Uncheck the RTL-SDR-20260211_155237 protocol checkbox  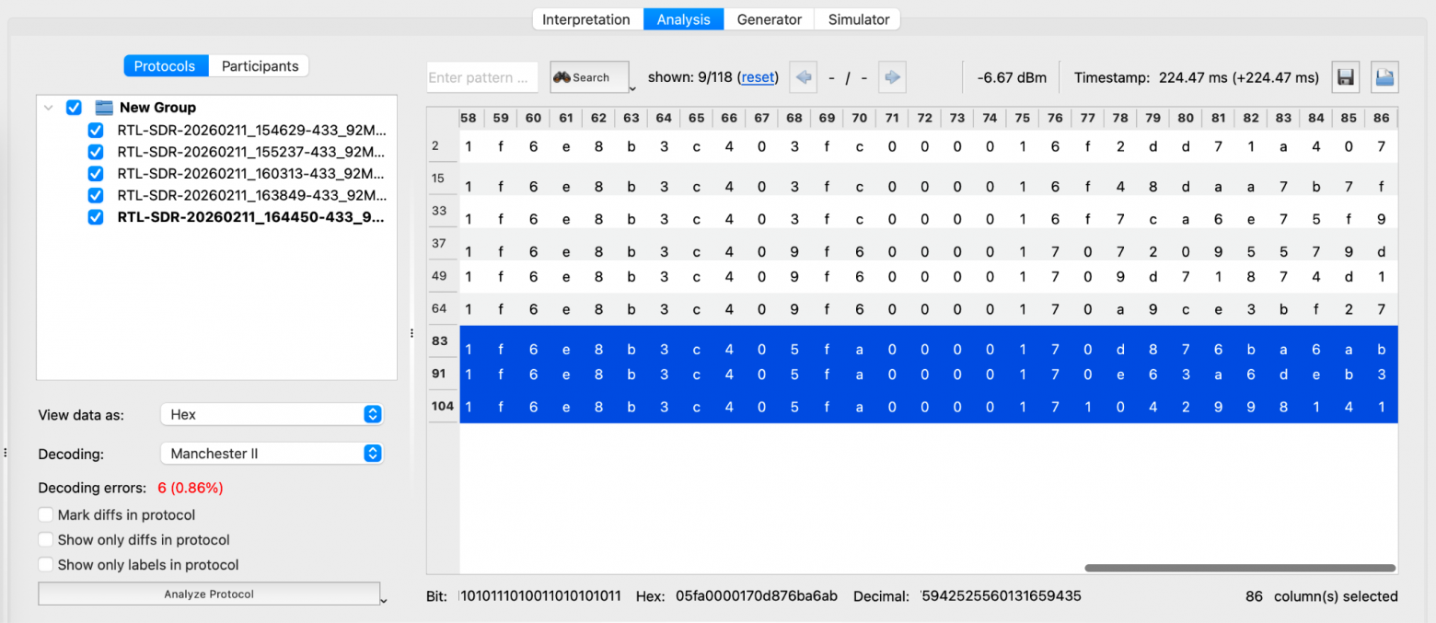(96, 152)
